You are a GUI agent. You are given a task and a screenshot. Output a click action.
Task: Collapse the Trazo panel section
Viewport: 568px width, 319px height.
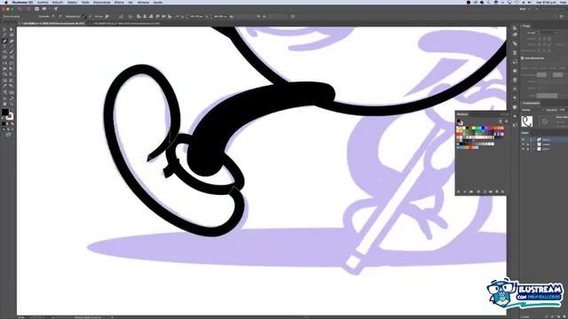[x=521, y=26]
